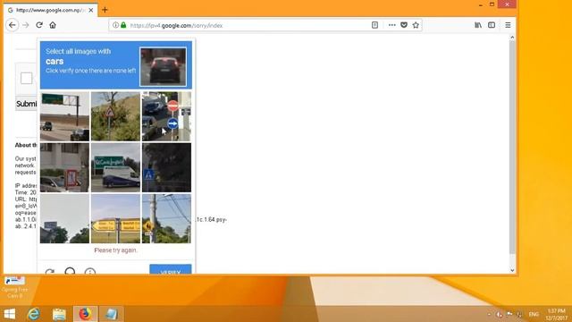Go back with the browser back arrow
Image resolution: width=572 pixels, height=322 pixels.
tap(13, 25)
